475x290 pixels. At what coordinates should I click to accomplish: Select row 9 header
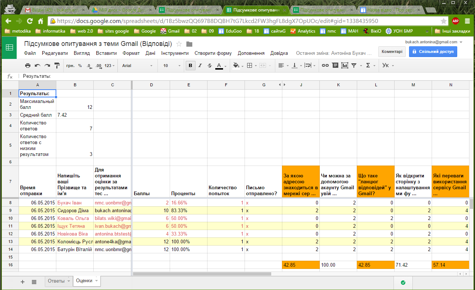(x=10, y=210)
